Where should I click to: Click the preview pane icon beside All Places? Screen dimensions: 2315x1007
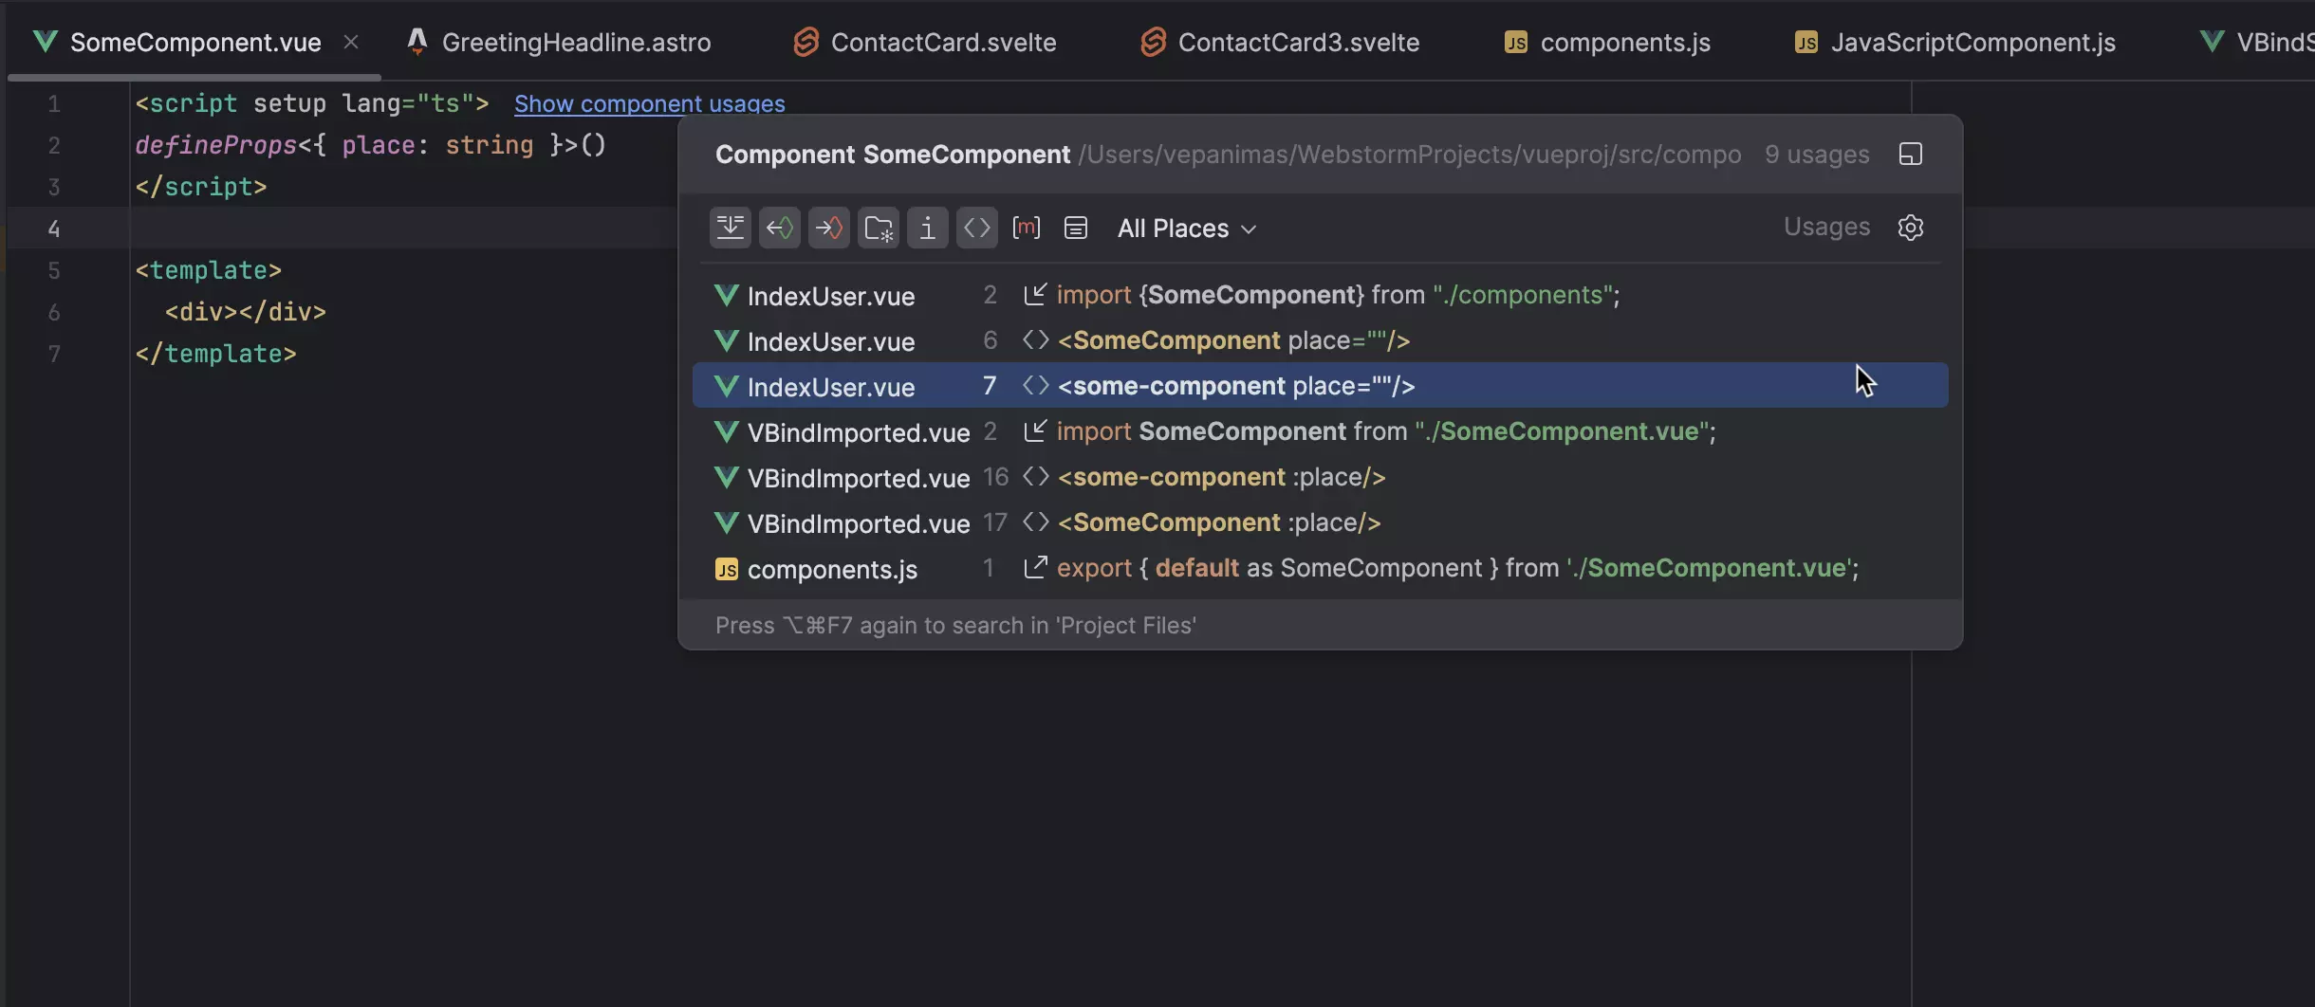pos(1075,229)
